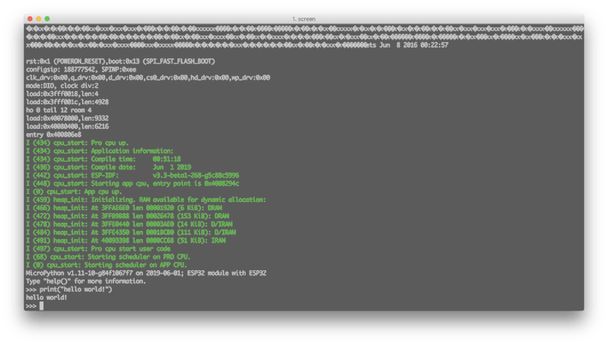Click the heap_init 14 KiB D/IRAM line

click(129, 224)
